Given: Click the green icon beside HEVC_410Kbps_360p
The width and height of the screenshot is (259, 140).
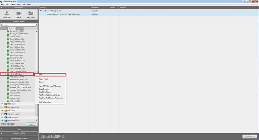Looking at the screenshot, I should (x=8, y=63).
